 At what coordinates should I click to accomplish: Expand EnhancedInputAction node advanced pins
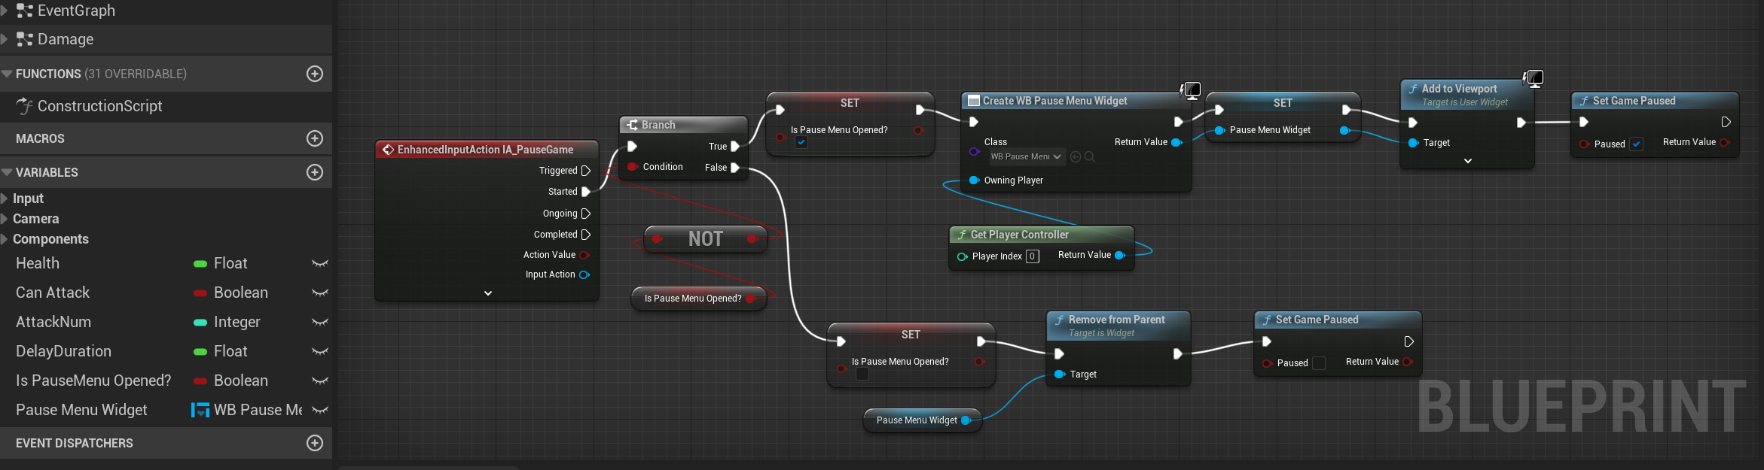click(488, 293)
